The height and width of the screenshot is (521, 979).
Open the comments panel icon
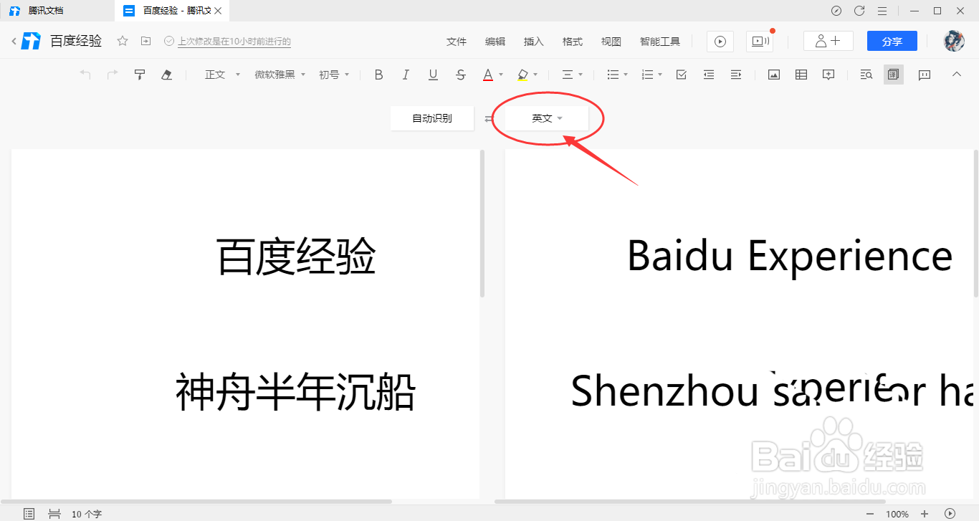point(925,75)
